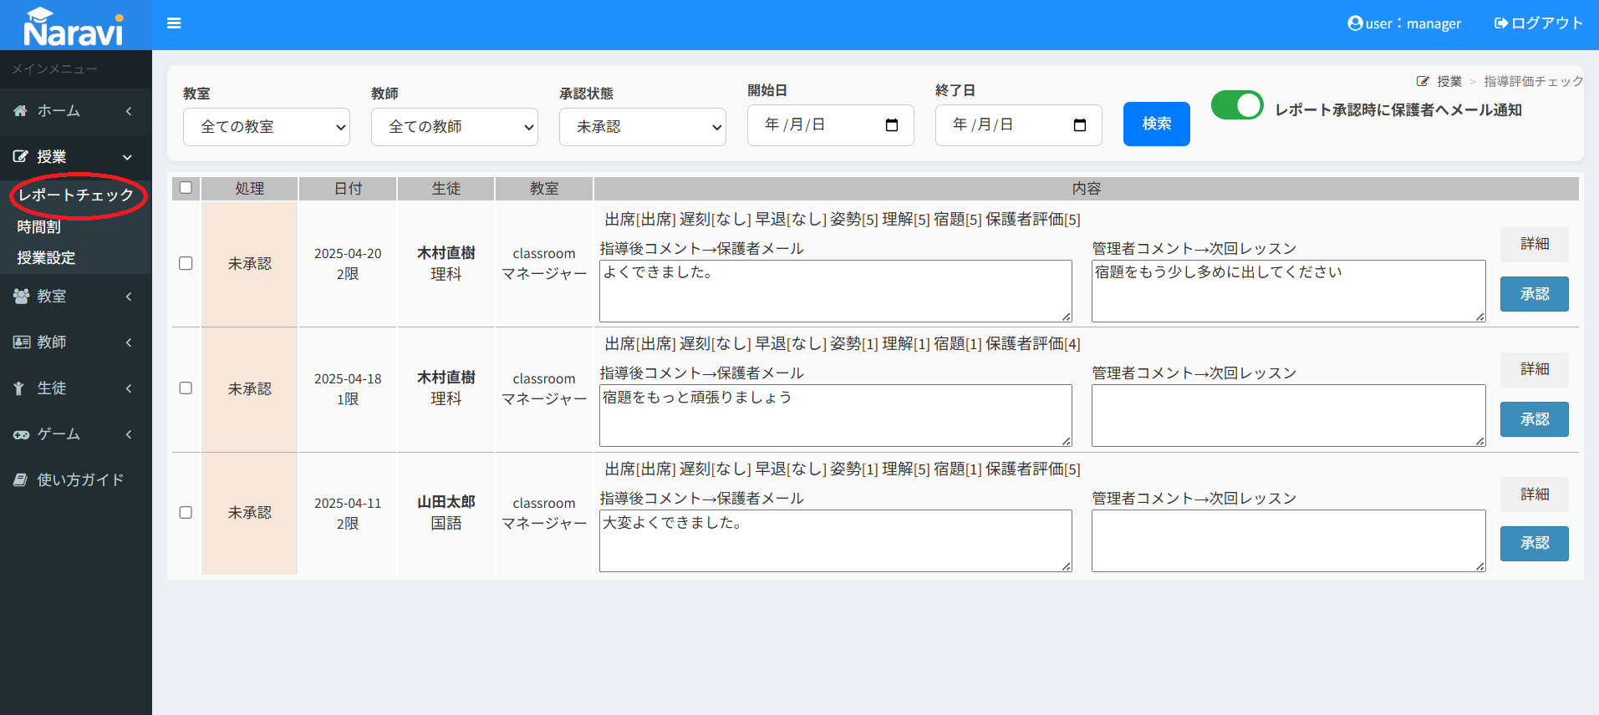Image resolution: width=1599 pixels, height=715 pixels.
Task: Click comment box containing よくできました。
Action: point(836,291)
